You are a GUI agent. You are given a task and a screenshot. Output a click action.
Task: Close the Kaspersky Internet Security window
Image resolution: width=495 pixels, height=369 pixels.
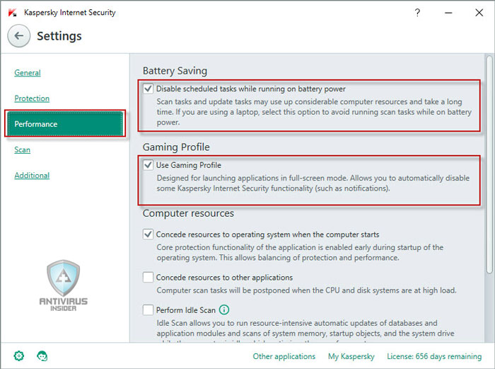pos(479,13)
